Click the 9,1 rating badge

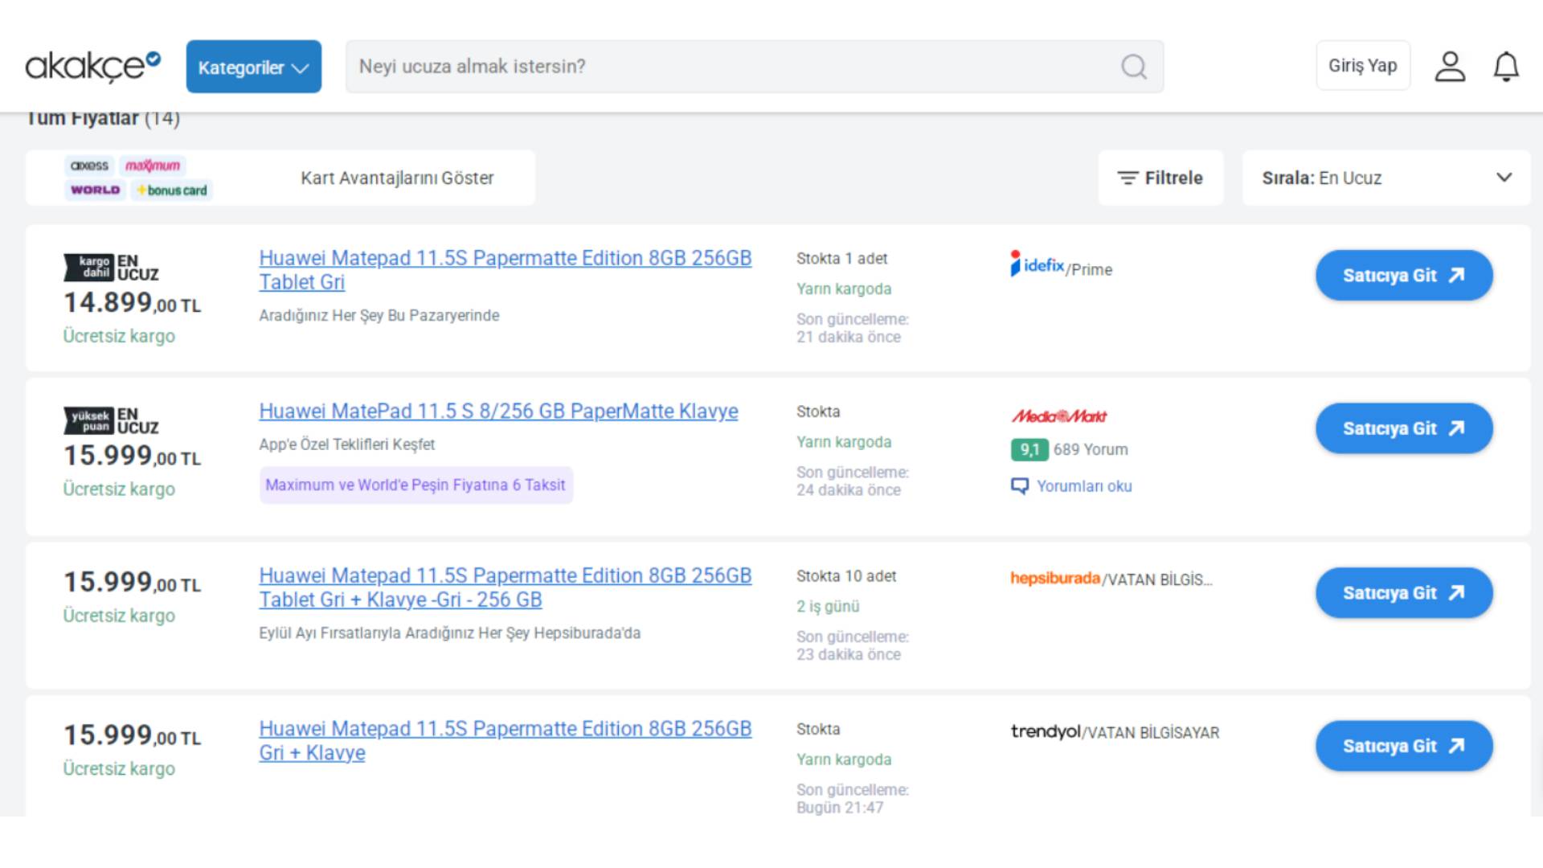tap(1029, 450)
